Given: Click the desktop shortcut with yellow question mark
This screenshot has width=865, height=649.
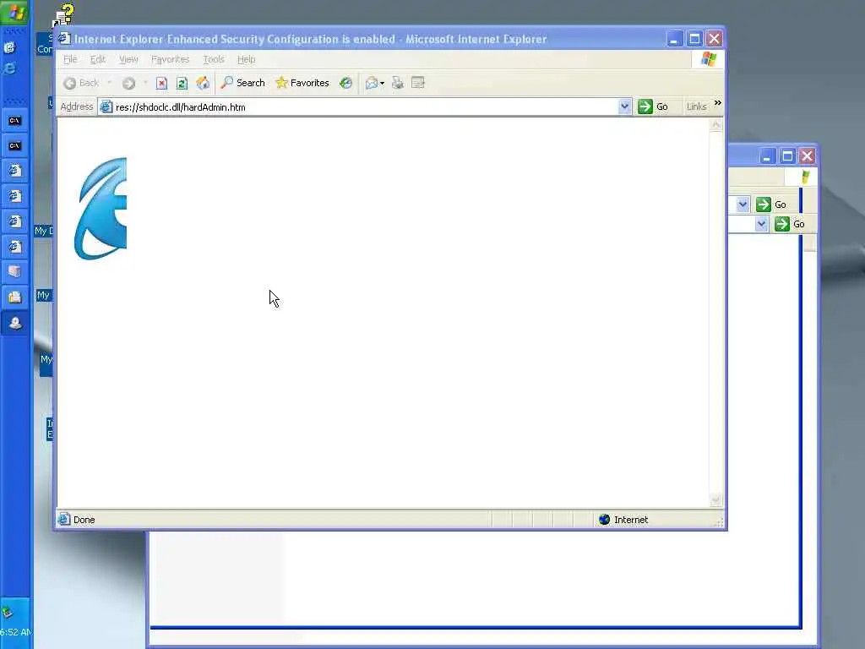Looking at the screenshot, I should tap(63, 15).
